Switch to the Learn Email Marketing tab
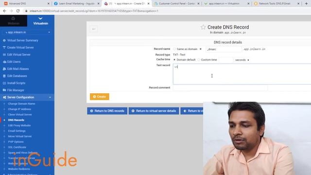This screenshot has width=311, height=175. [76, 3]
